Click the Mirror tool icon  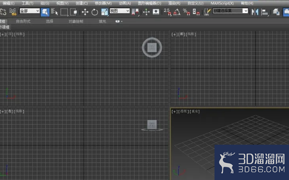pyautogui.click(x=255, y=12)
